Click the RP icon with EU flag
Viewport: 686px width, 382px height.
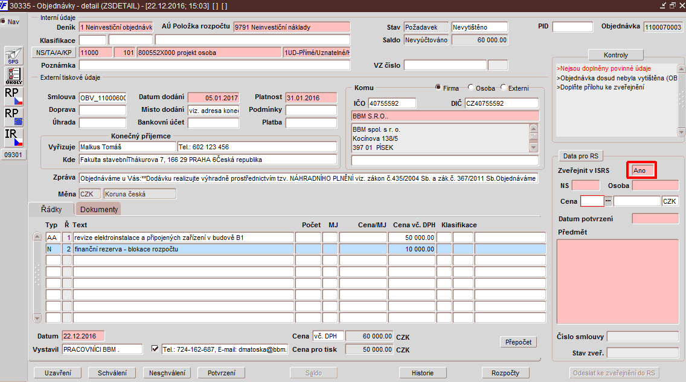13,116
